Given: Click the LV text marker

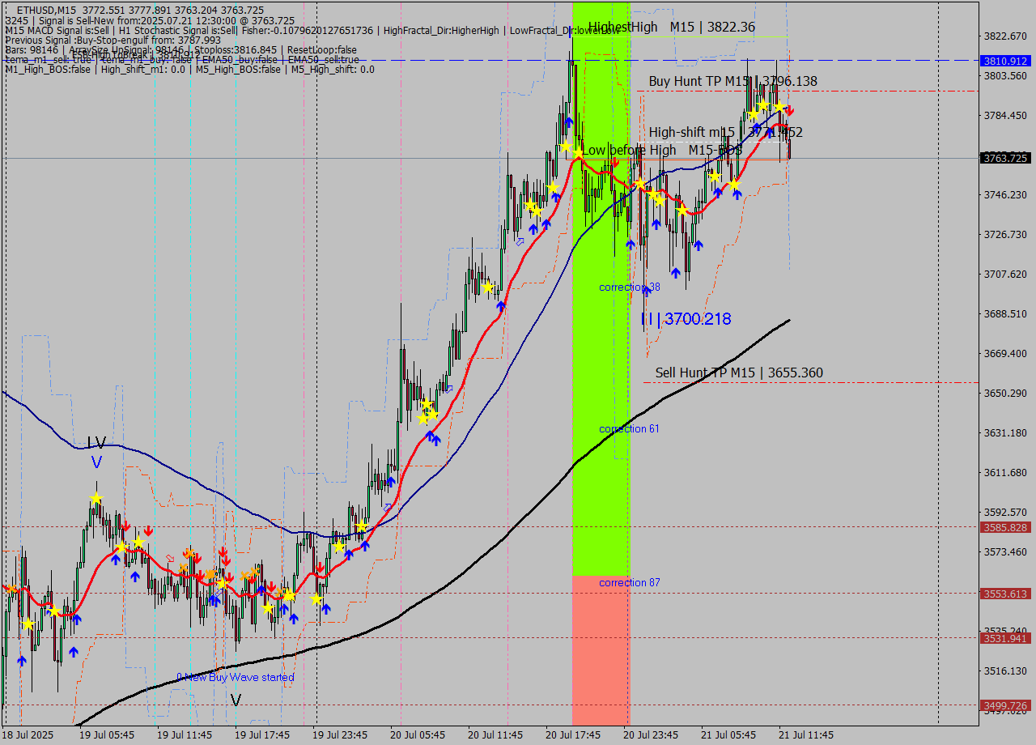Looking at the screenshot, I should pyautogui.click(x=96, y=443).
